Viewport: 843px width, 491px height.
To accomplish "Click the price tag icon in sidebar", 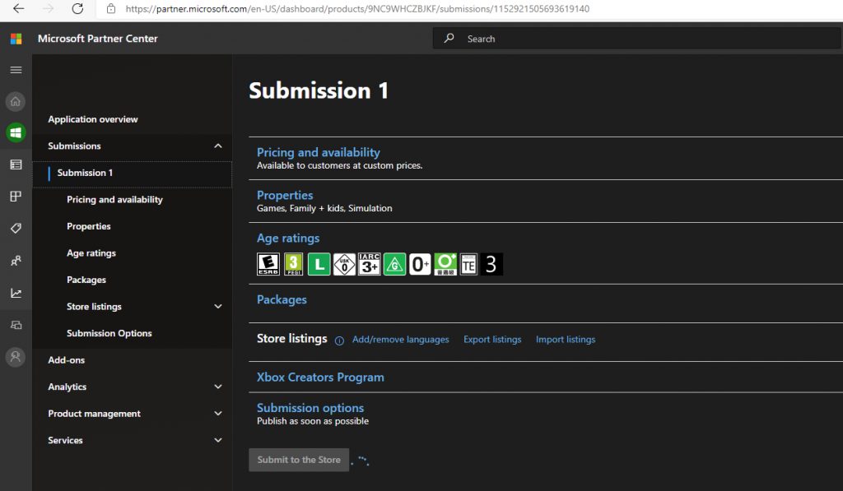I will pos(16,228).
